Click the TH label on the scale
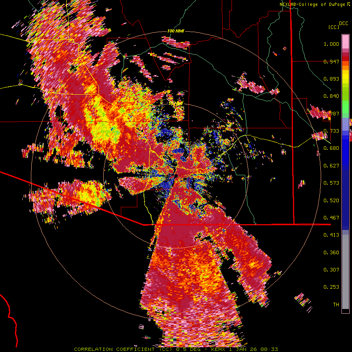 click(x=336, y=305)
